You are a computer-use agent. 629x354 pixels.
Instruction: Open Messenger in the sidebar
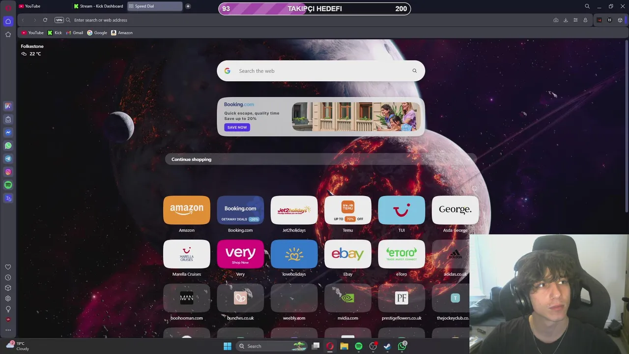point(8,132)
